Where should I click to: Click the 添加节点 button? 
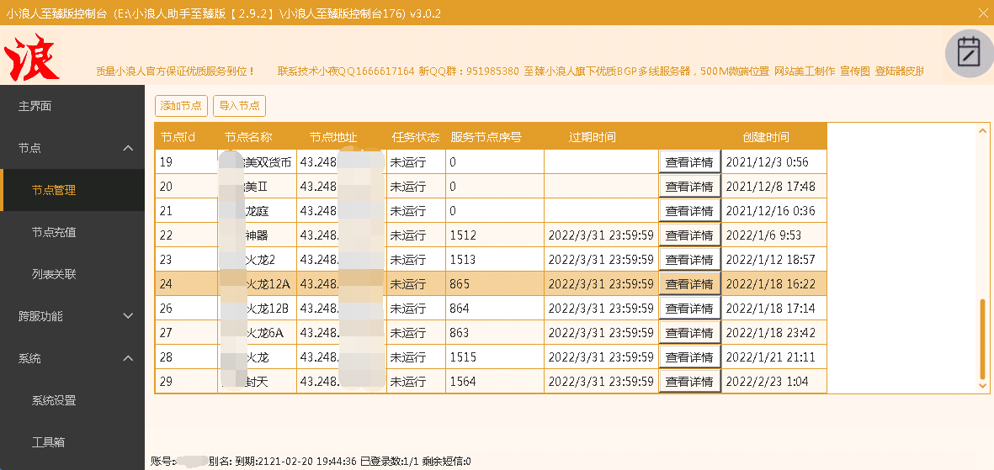coord(181,106)
